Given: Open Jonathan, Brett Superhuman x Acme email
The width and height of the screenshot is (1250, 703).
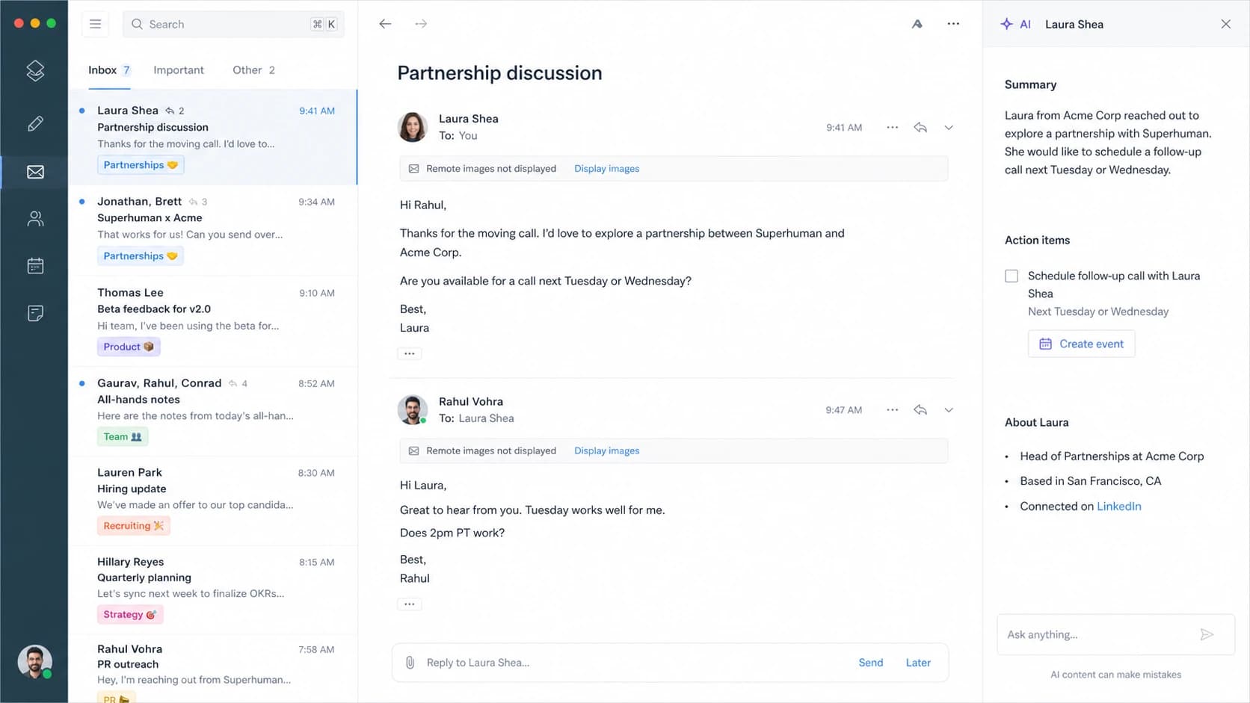Looking at the screenshot, I should click(x=212, y=230).
